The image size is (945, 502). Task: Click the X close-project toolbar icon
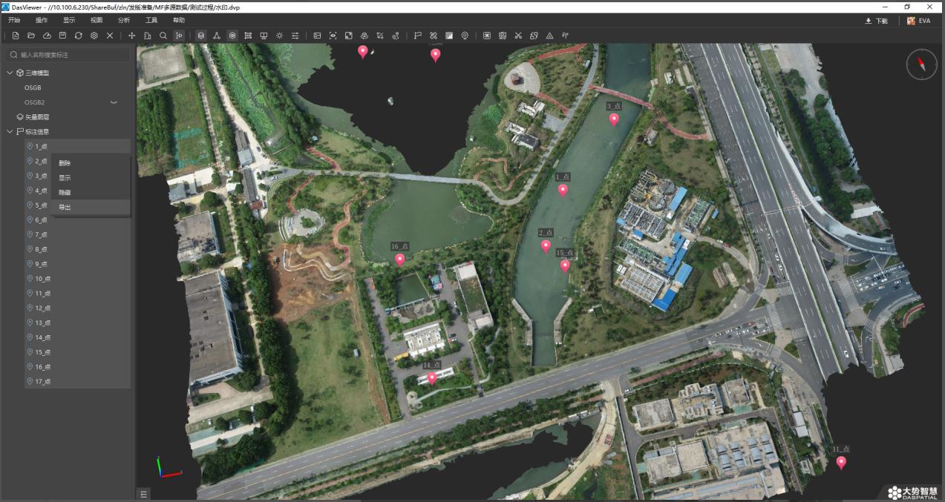[x=110, y=36]
